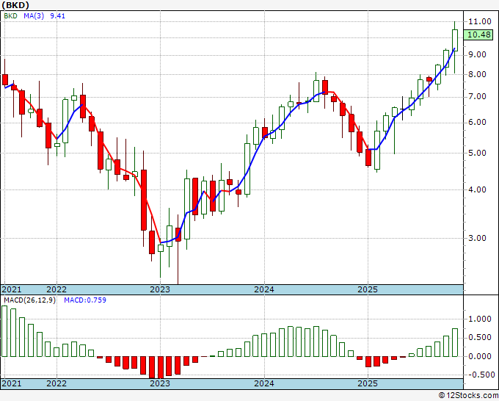Click the last green MACD histogram bar

tap(455, 343)
